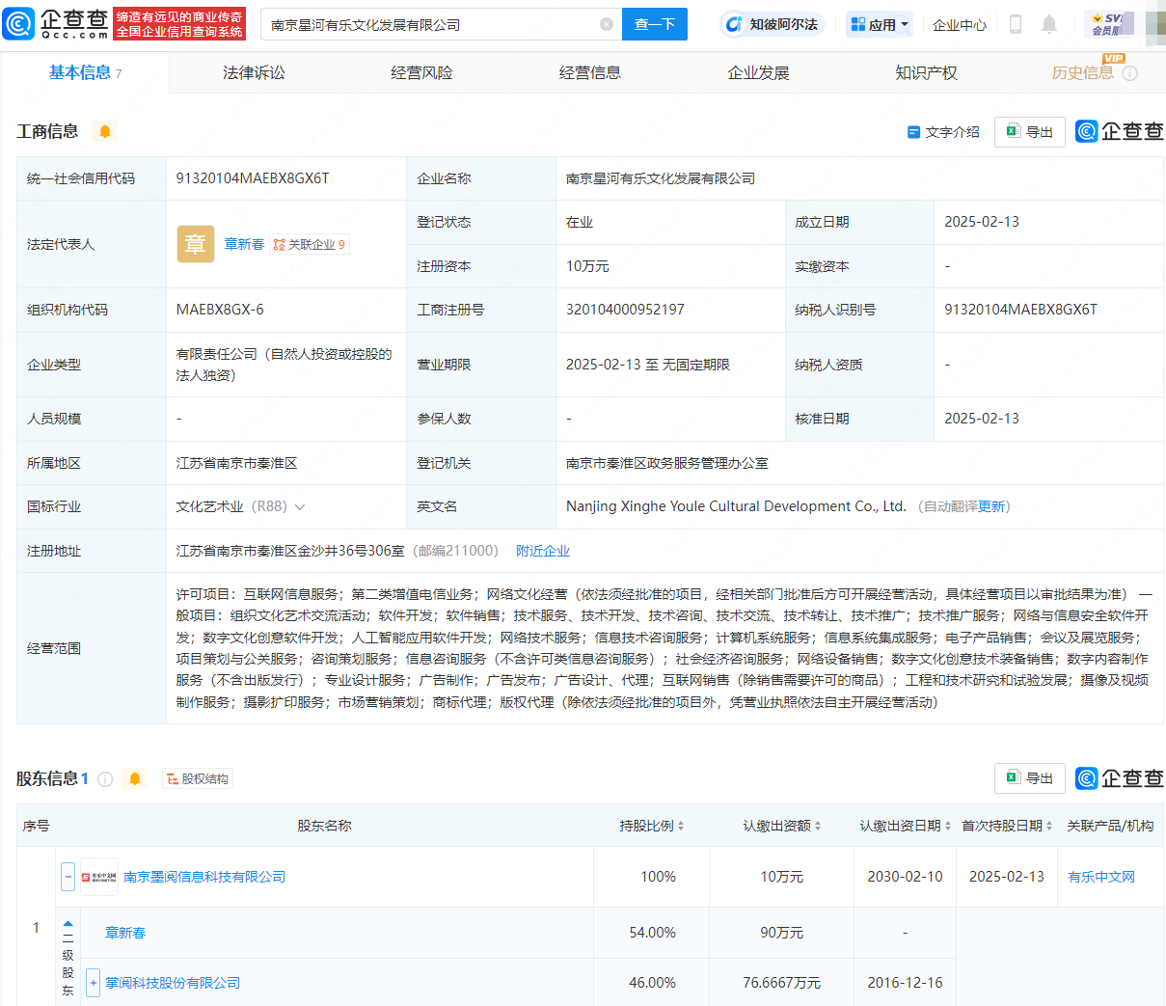Screen dimensions: 1166x1006
Task: Export 工商信息 using the 导出 button
Action: pos(1029,132)
